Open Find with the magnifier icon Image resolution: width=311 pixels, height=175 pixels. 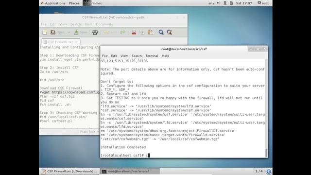(161, 32)
